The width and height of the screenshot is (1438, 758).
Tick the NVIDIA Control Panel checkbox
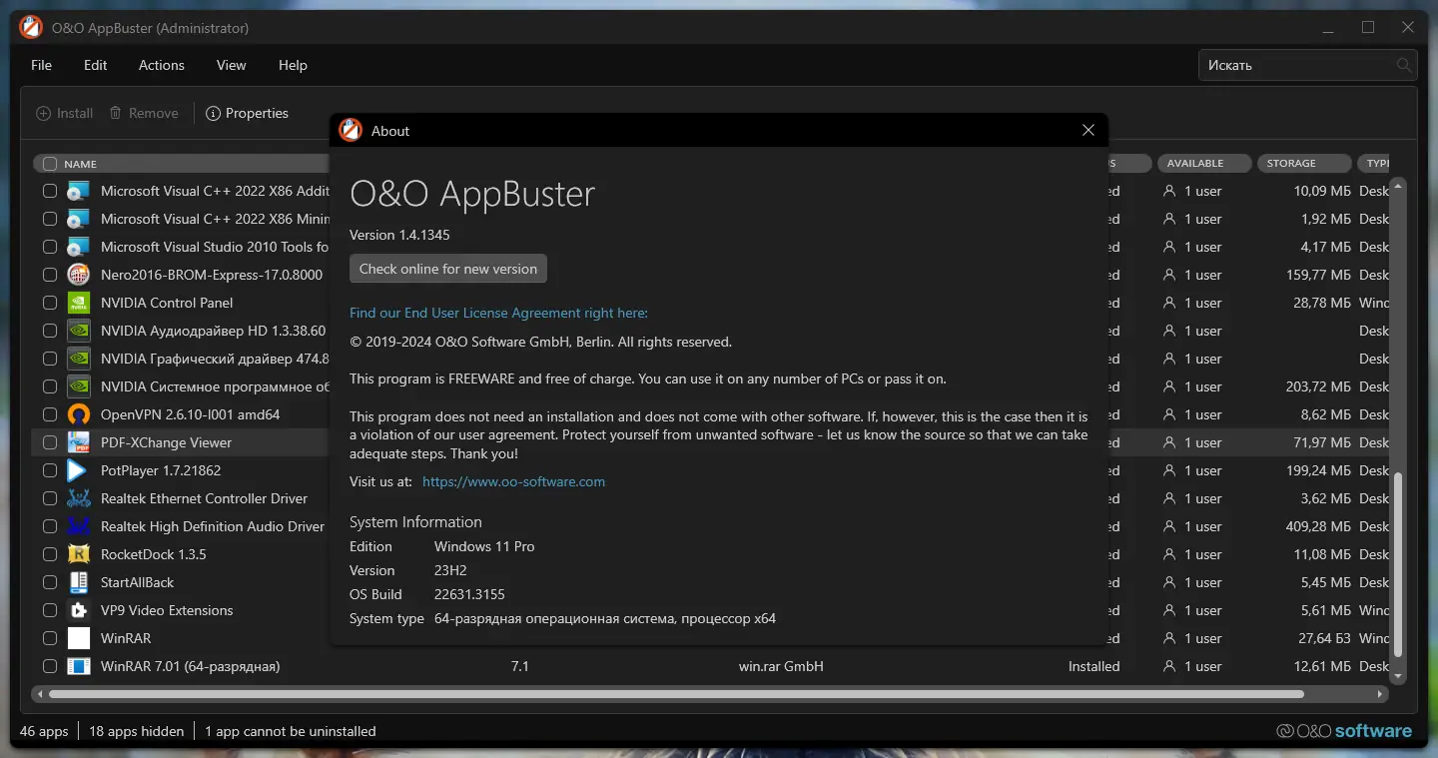click(50, 303)
